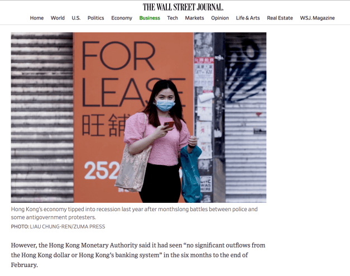Click the highlighted Business tab
Viewport: 350px width, 276px height.
[x=150, y=18]
